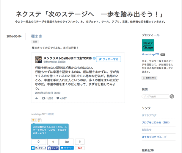
Task: Select the 言葉 category tag
Action: 35,42
